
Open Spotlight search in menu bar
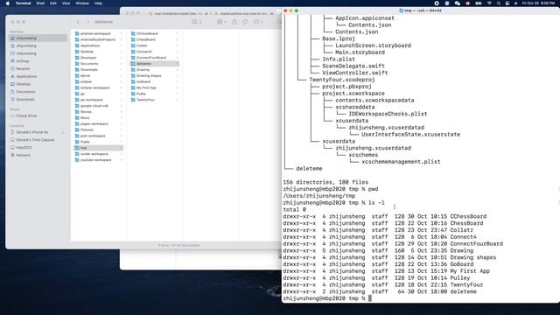[x=499, y=3]
